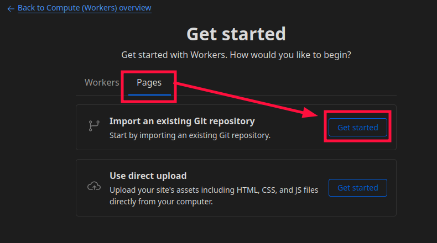
Task: Switch to the Workers tab
Action: click(x=101, y=83)
